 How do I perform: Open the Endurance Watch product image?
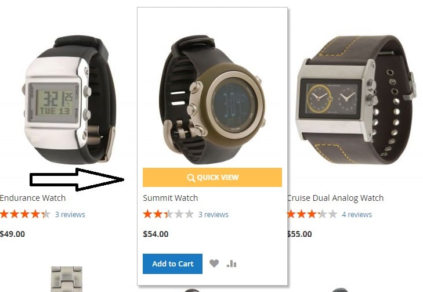point(69,99)
